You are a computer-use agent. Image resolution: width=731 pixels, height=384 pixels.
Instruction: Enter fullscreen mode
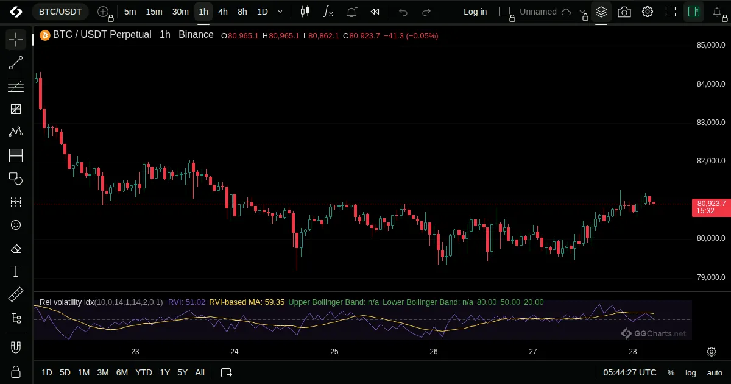coord(671,12)
